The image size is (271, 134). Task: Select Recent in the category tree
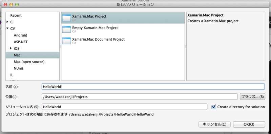16,15
